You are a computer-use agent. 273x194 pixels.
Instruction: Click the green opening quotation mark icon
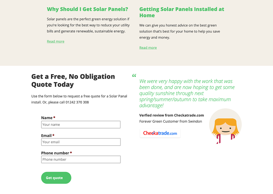134,76
